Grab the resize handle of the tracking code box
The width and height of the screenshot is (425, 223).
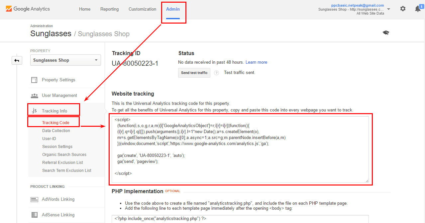(367, 181)
